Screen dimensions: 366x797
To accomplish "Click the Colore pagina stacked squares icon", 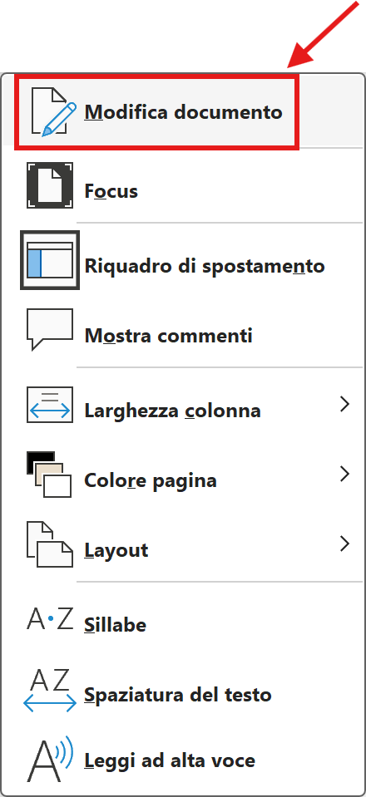I will tap(49, 475).
